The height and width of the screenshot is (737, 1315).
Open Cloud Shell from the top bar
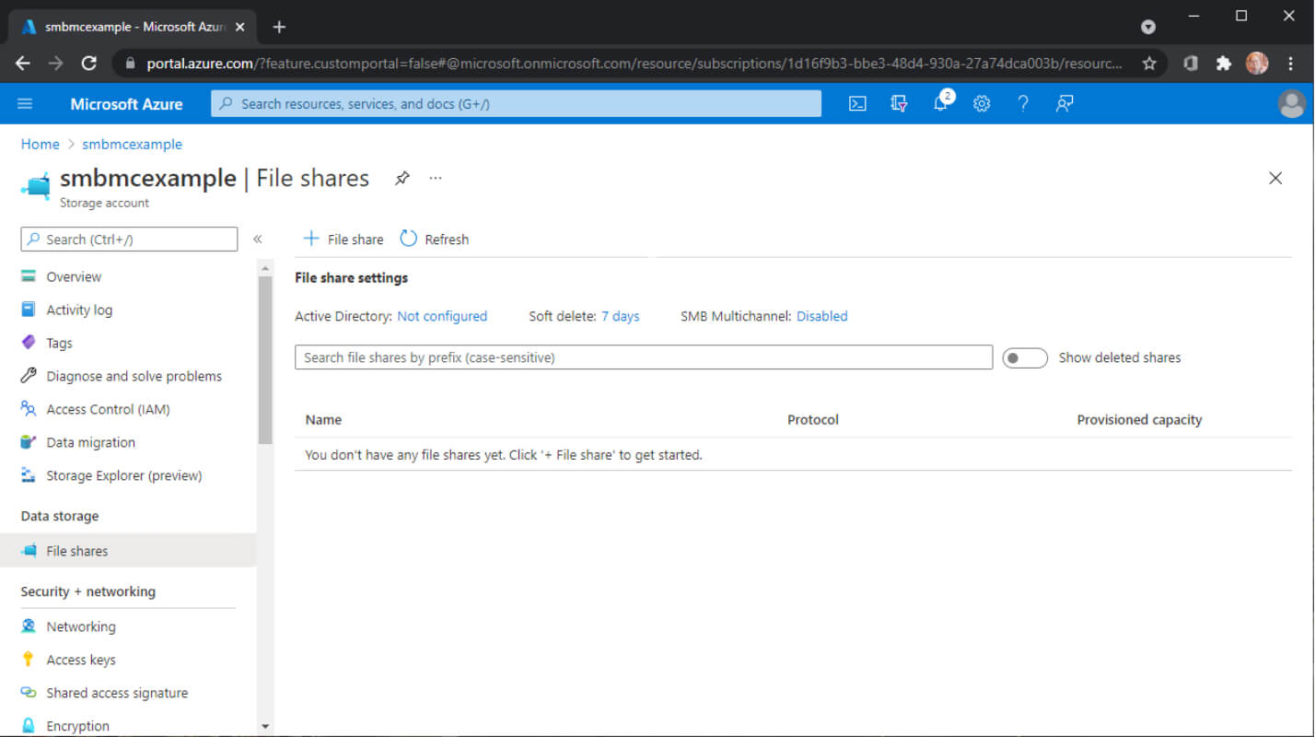857,104
